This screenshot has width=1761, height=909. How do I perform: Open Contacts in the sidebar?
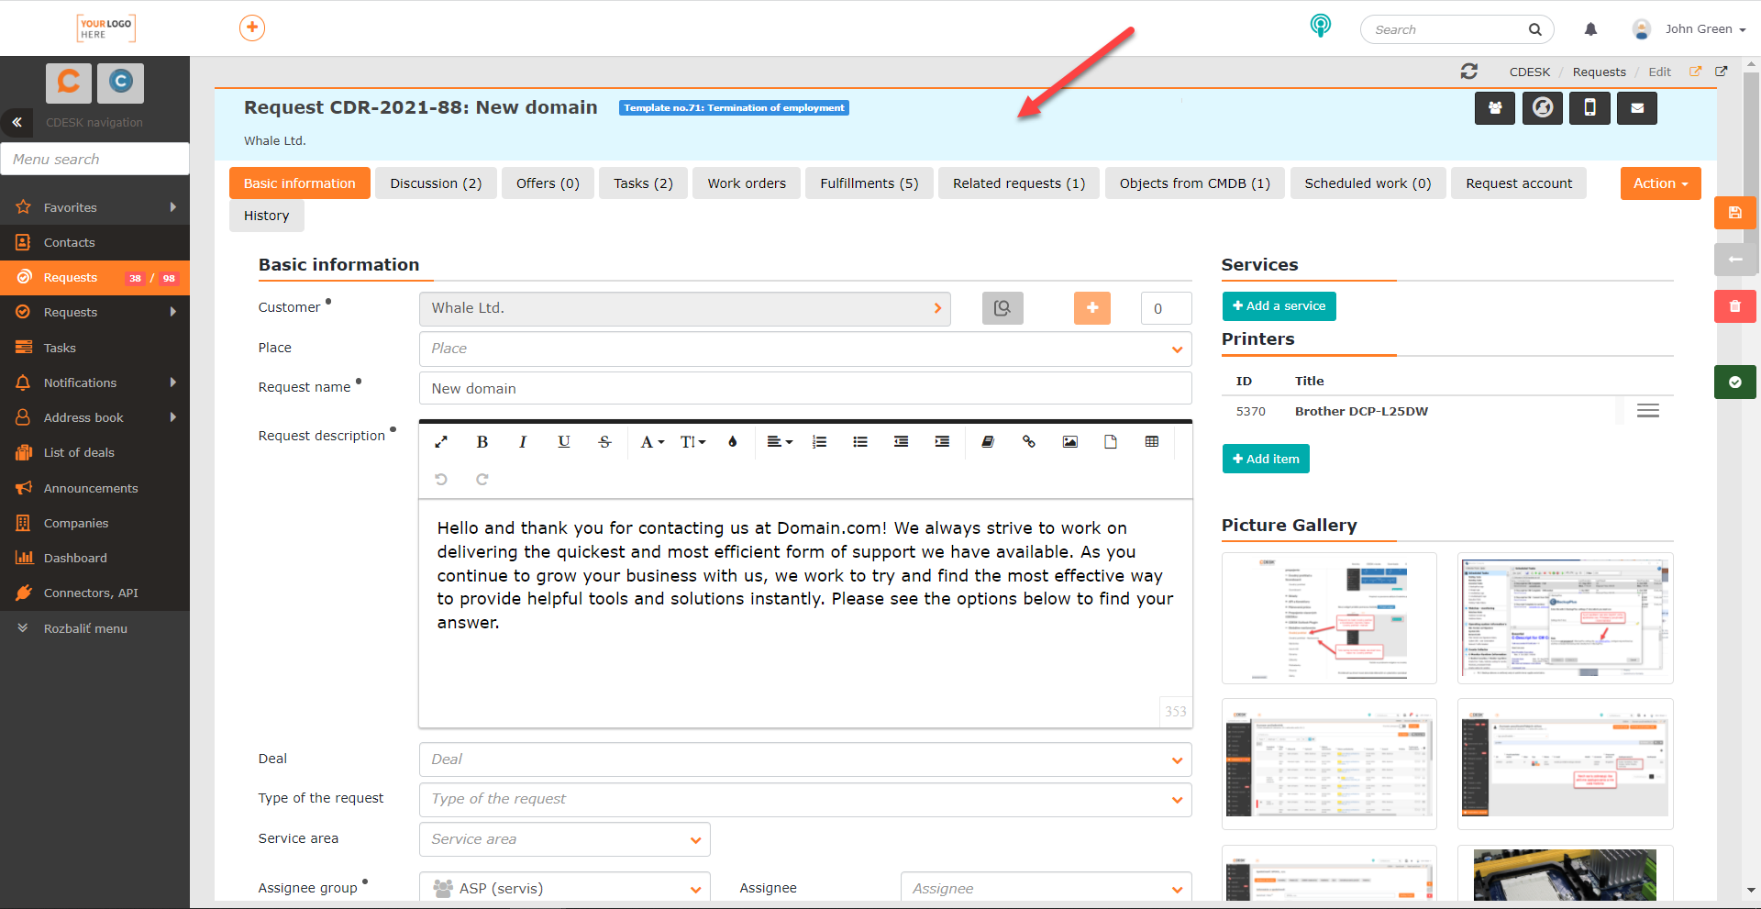[x=94, y=242]
